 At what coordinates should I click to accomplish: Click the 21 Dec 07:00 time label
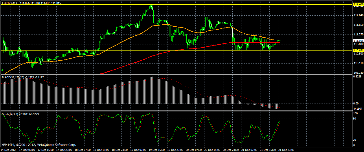(249, 150)
